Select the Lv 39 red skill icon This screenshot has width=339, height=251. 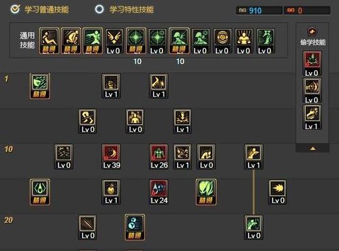click(x=111, y=157)
